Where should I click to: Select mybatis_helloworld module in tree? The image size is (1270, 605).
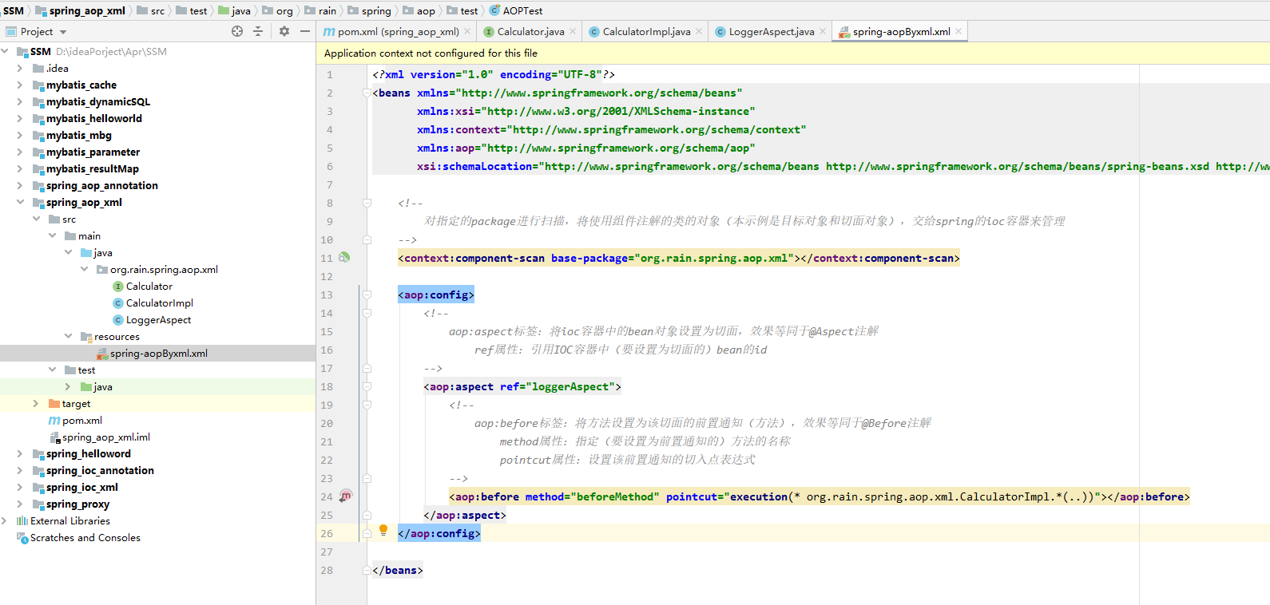coord(94,119)
